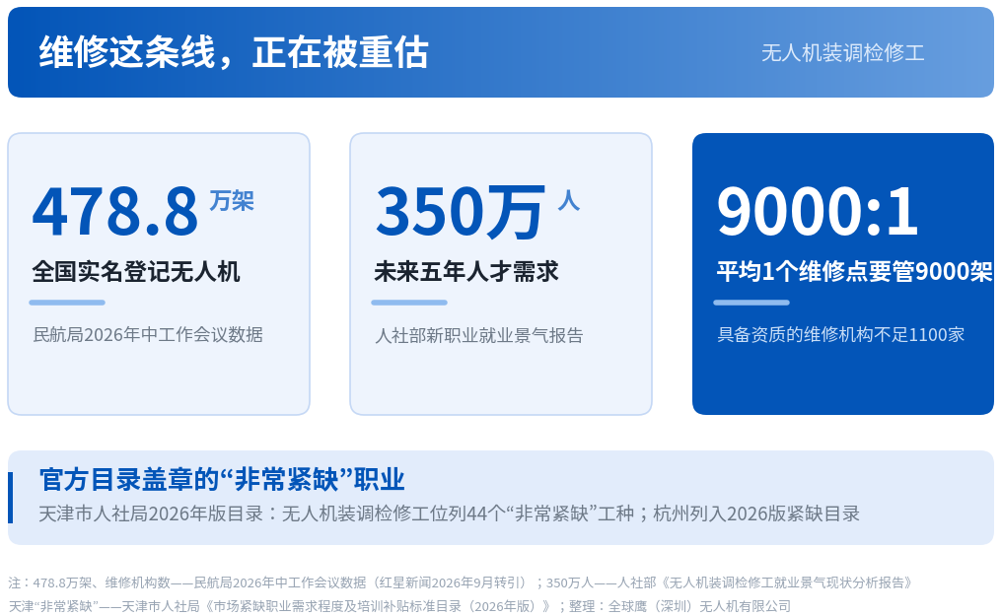Click '人社部新职业就业景气报告' source text
The width and height of the screenshot is (1001, 616).
(479, 335)
